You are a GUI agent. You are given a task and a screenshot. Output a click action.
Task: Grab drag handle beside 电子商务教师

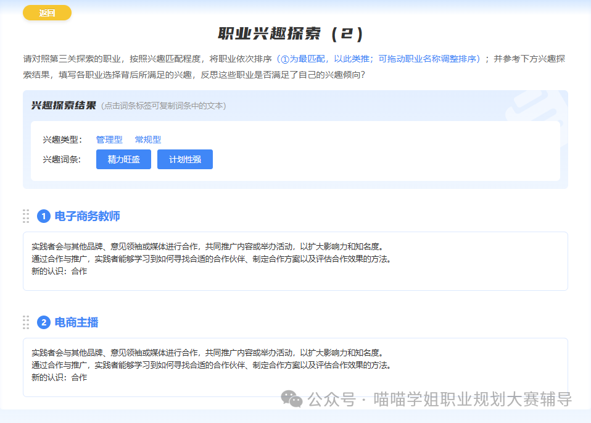click(26, 216)
